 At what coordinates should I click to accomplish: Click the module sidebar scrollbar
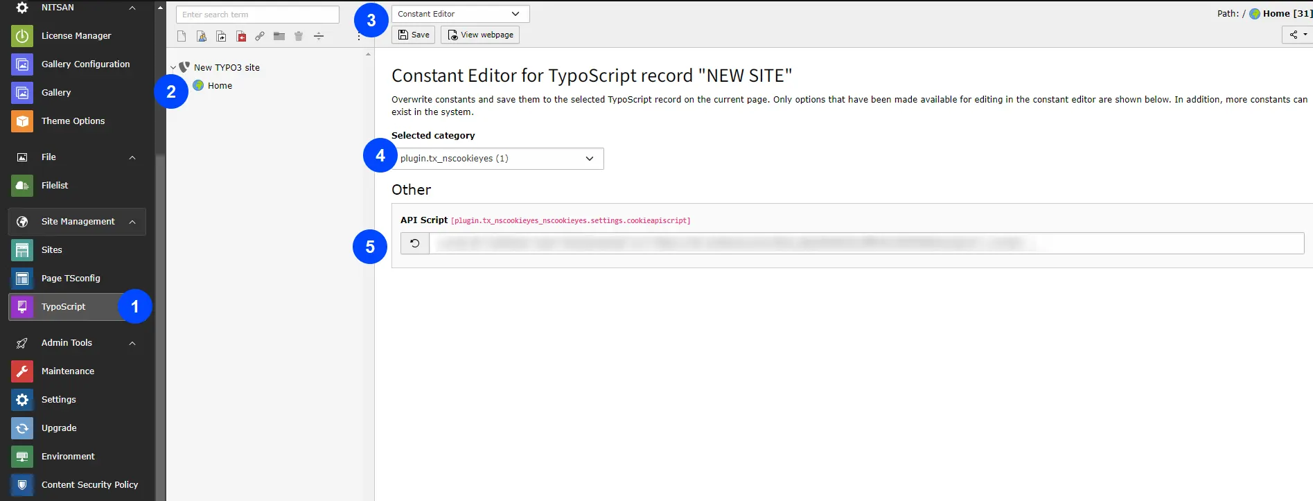point(160,326)
